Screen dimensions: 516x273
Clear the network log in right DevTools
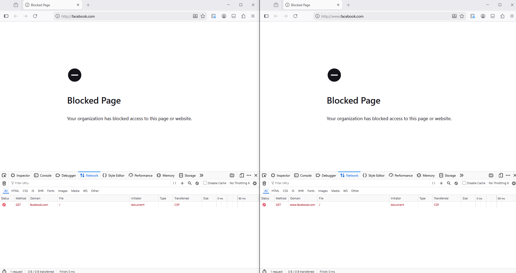click(x=264, y=183)
